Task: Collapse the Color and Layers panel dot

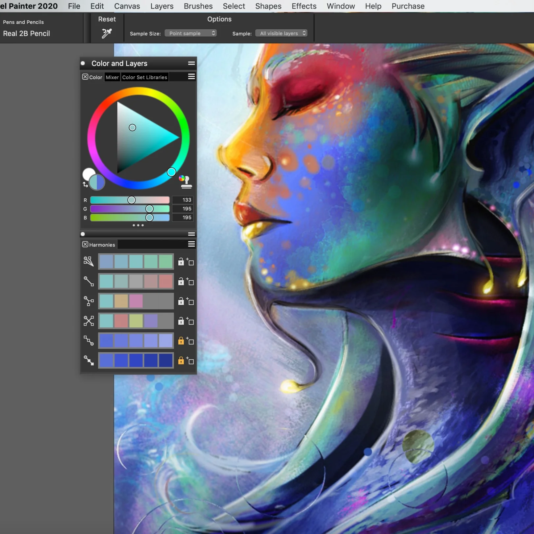Action: point(83,63)
